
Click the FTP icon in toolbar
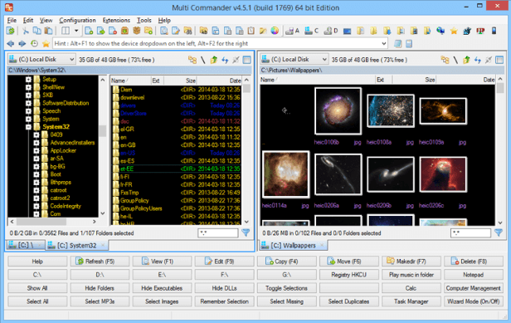480,31
